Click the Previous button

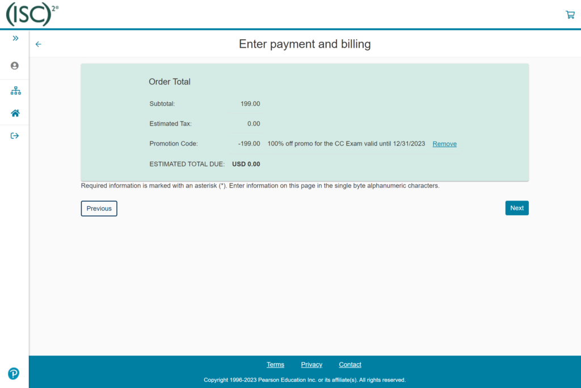click(99, 208)
